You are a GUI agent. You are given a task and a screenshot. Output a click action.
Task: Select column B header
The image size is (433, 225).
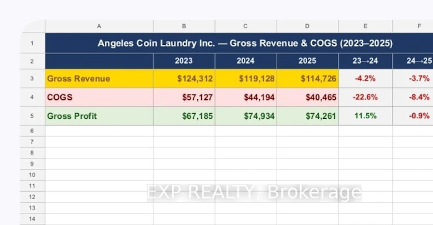pyautogui.click(x=184, y=26)
